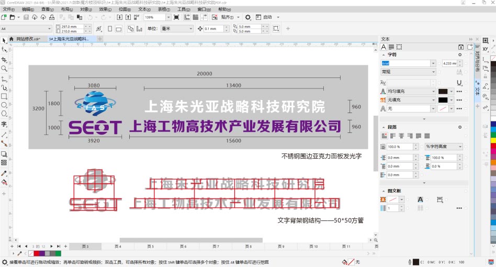
Task: Set page to portrait orientation
Action: point(110,29)
